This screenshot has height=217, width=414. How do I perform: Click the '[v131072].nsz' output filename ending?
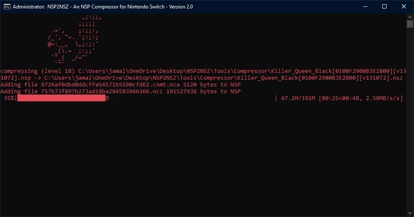pos(382,78)
